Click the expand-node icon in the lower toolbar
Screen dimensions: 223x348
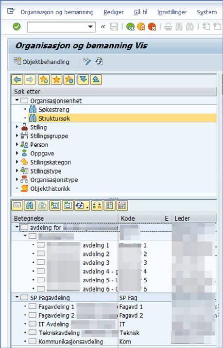pos(55,206)
